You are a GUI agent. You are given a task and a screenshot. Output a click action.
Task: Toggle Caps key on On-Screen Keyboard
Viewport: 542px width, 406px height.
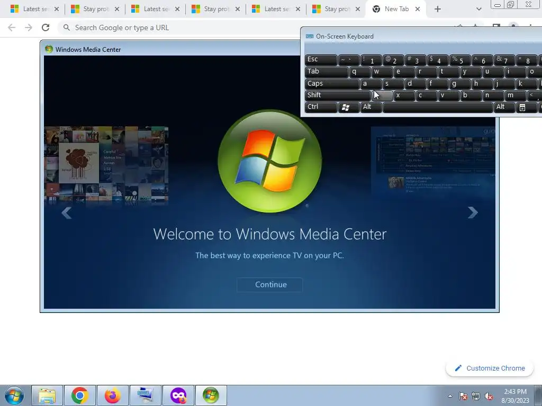(x=332, y=84)
